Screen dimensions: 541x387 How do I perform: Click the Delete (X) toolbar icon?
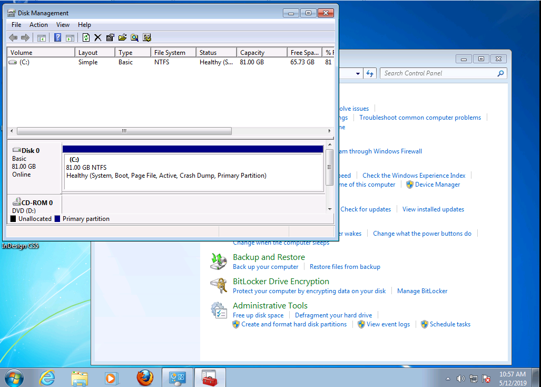(x=97, y=37)
